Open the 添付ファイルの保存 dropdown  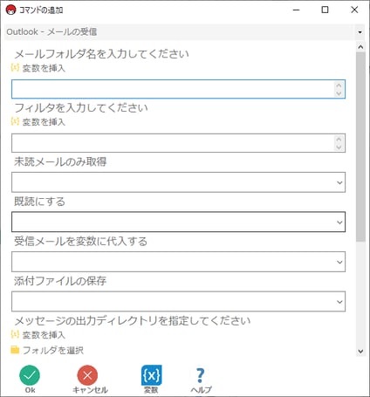click(178, 301)
